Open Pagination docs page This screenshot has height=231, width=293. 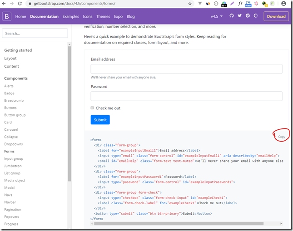coord(13,209)
